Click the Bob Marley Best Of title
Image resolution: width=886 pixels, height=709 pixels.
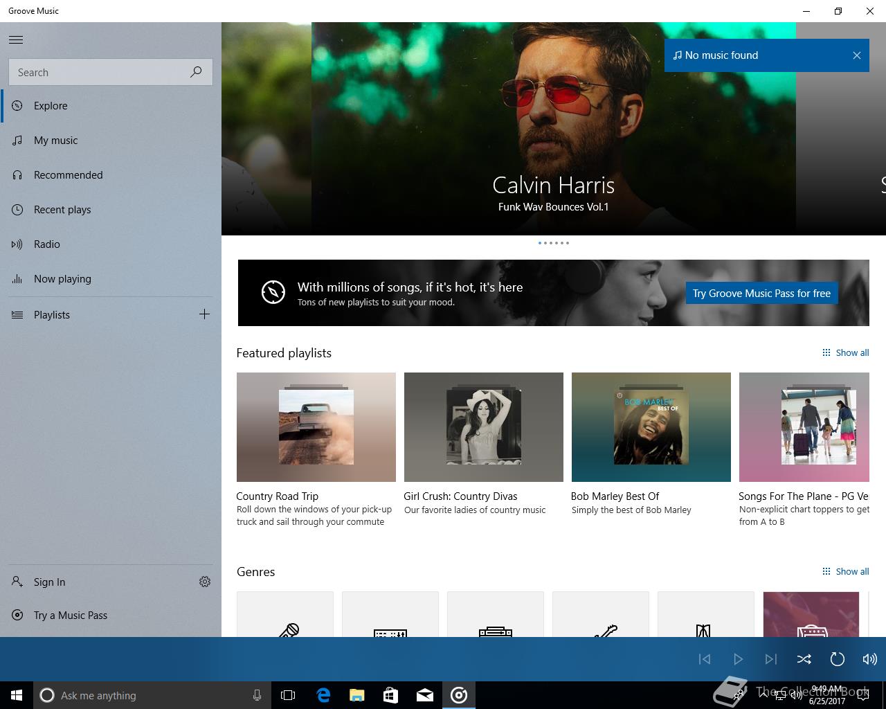[615, 496]
